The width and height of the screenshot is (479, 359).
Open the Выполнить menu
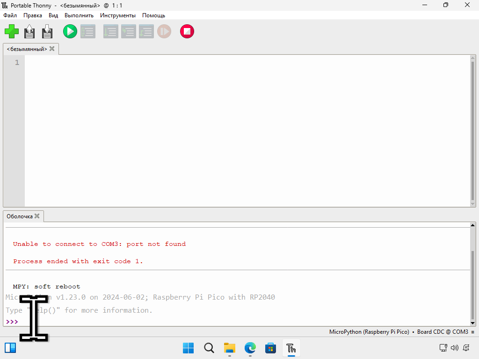pyautogui.click(x=79, y=15)
